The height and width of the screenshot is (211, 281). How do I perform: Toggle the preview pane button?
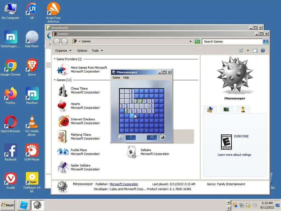tap(255, 51)
